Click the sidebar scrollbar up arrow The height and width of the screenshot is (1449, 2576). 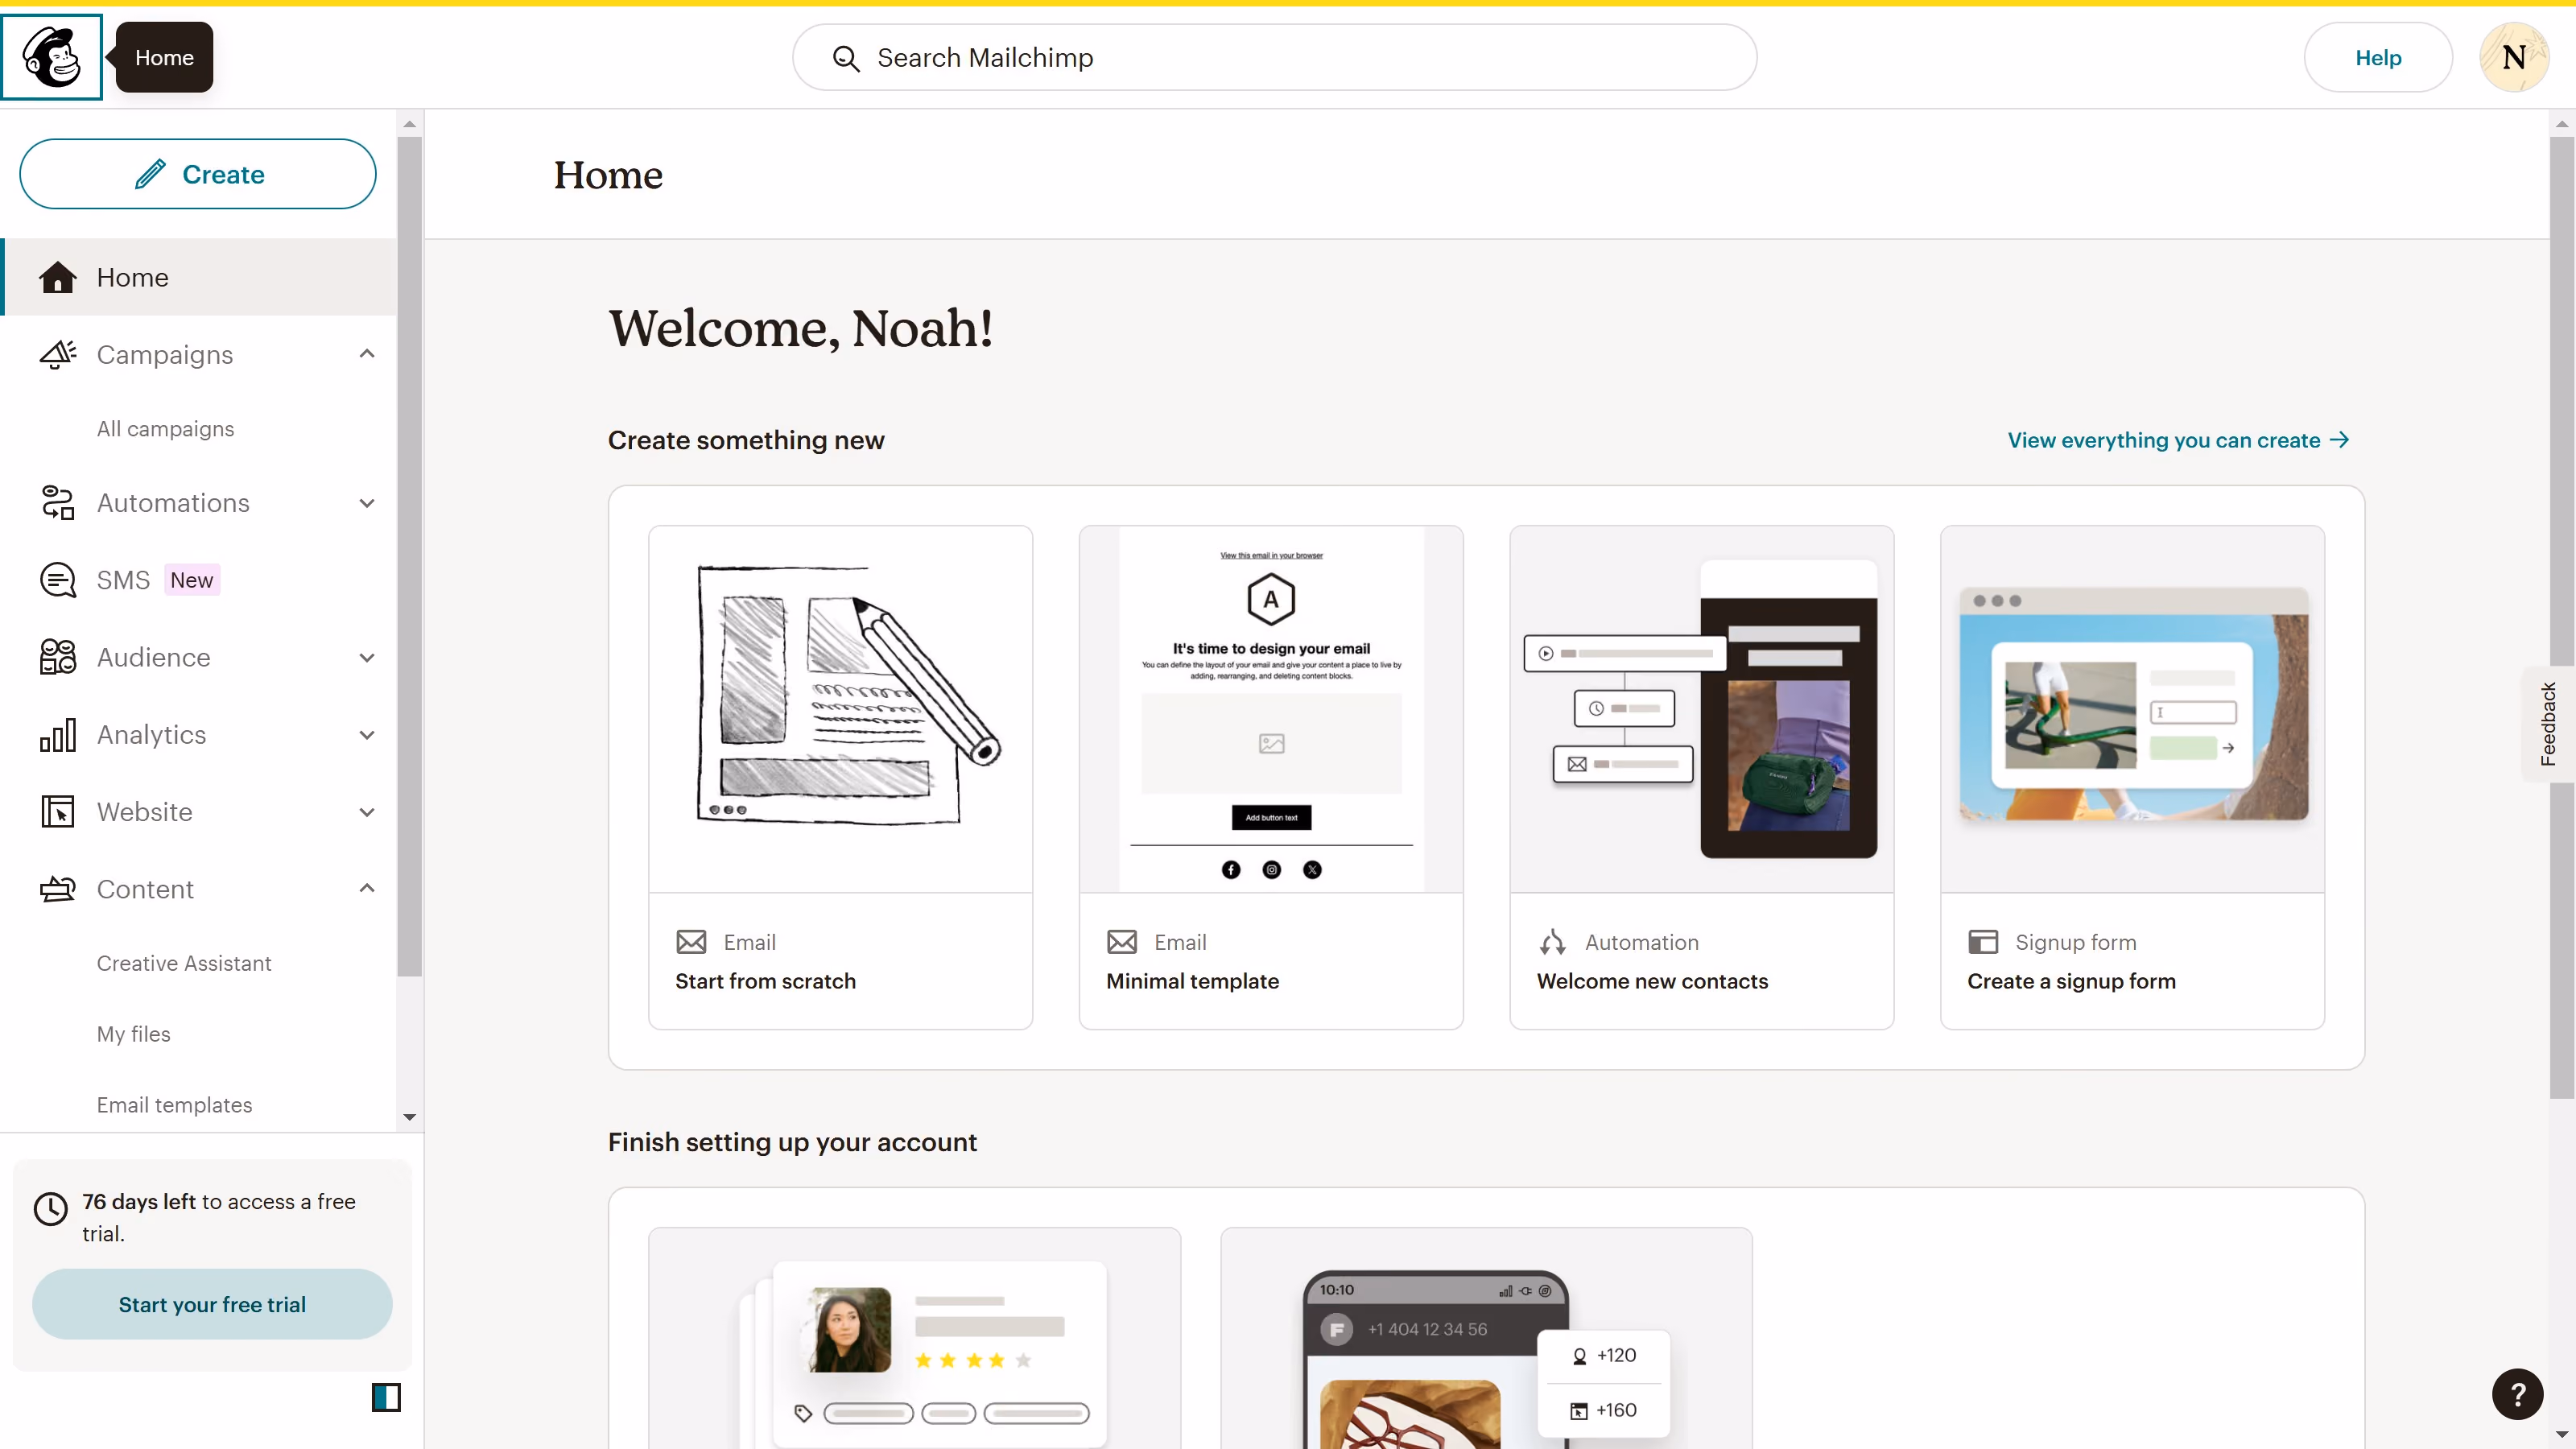click(x=409, y=124)
